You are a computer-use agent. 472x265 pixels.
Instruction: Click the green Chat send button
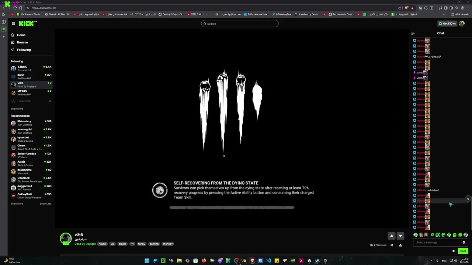pyautogui.click(x=463, y=251)
